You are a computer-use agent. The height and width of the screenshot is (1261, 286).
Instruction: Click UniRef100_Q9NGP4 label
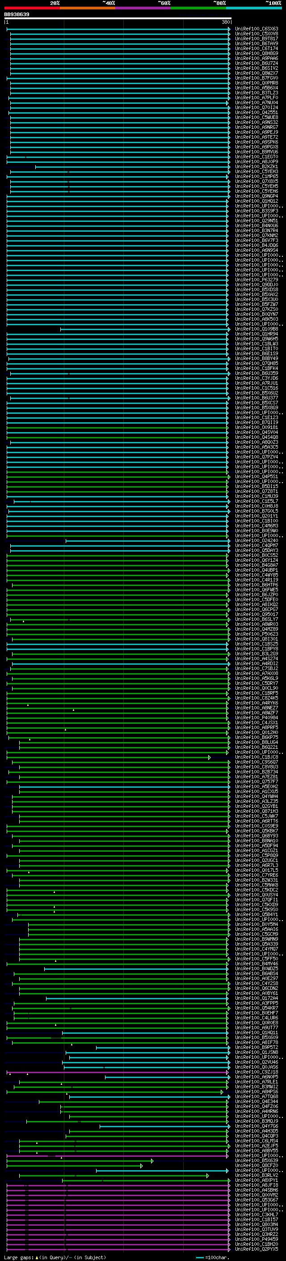click(x=257, y=196)
